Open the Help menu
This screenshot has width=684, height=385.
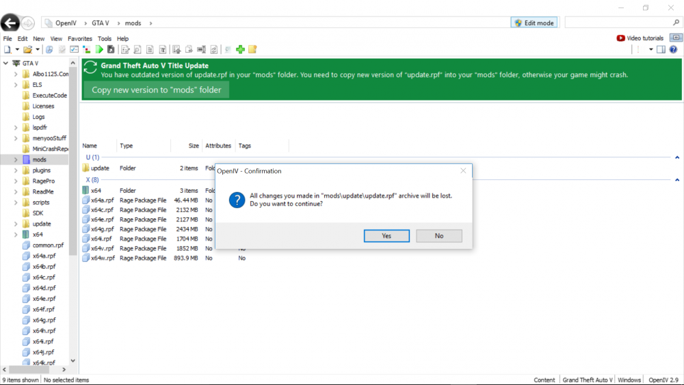tap(122, 38)
